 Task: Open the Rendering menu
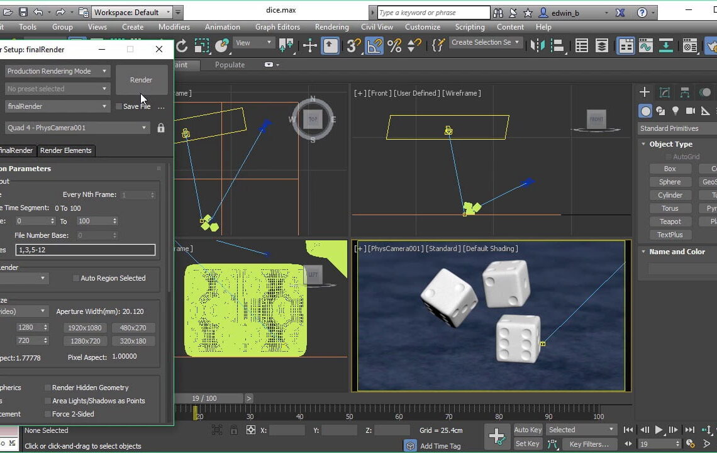(x=331, y=27)
